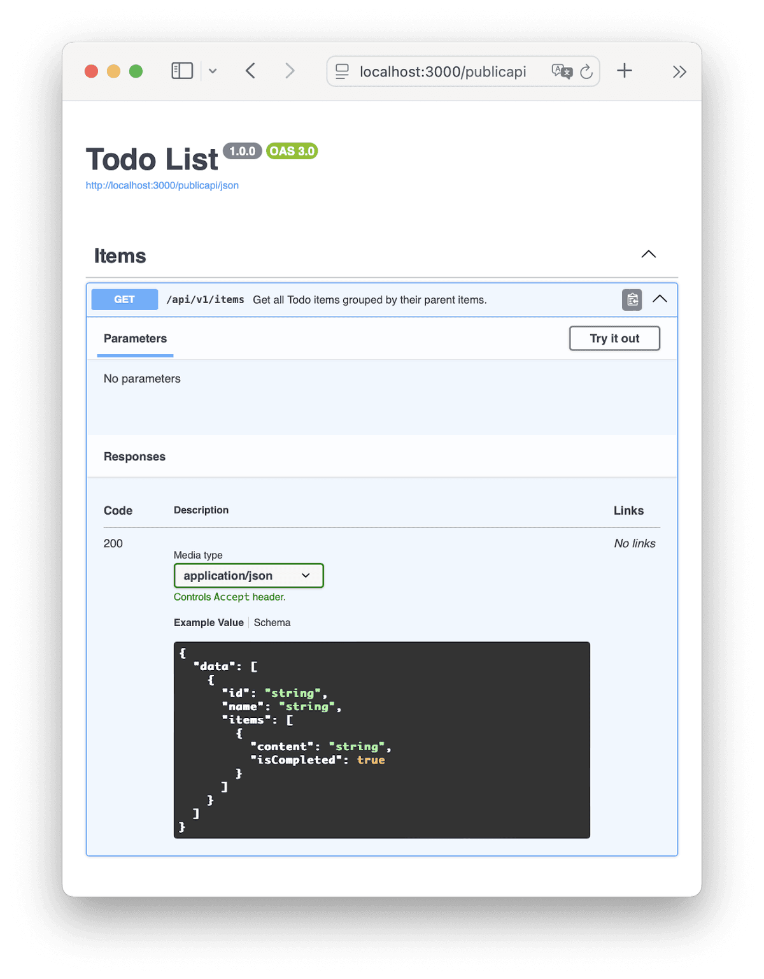This screenshot has height=979, width=764.
Task: Switch to the Schema tab
Action: (x=272, y=622)
